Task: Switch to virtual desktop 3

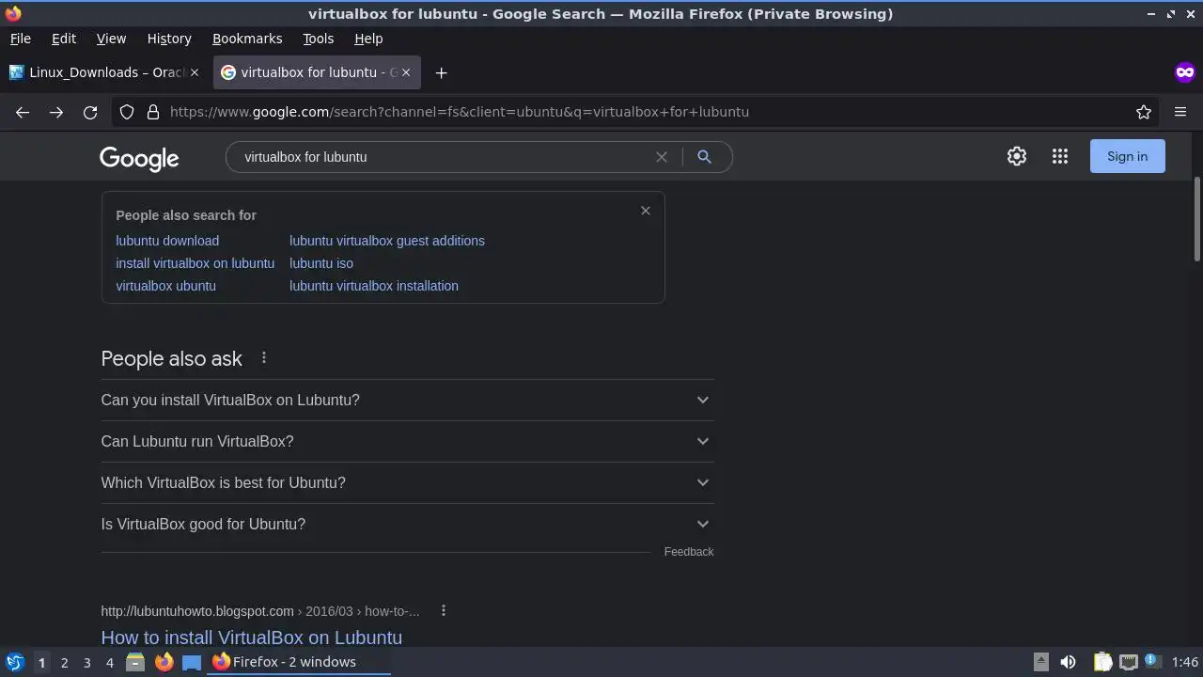Action: 86,662
